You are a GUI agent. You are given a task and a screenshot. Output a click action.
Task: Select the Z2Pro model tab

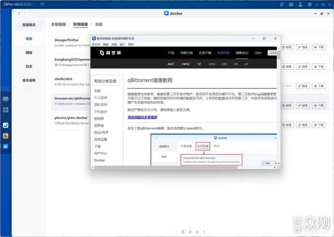(x=212, y=64)
